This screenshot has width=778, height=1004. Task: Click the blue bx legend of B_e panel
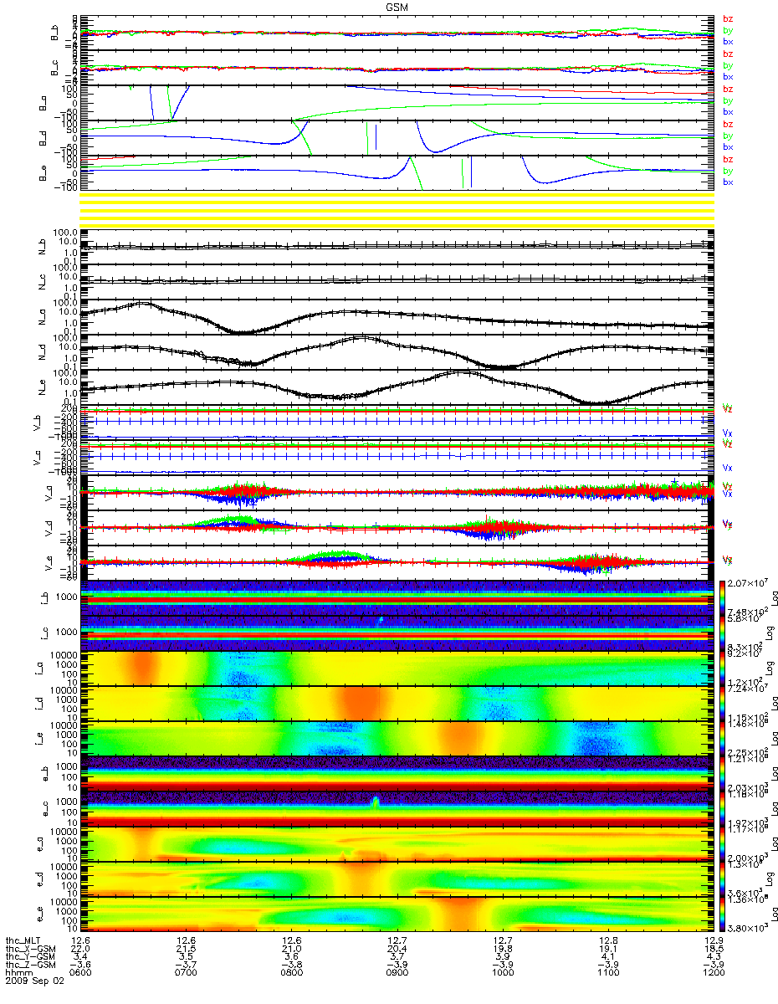tap(728, 182)
